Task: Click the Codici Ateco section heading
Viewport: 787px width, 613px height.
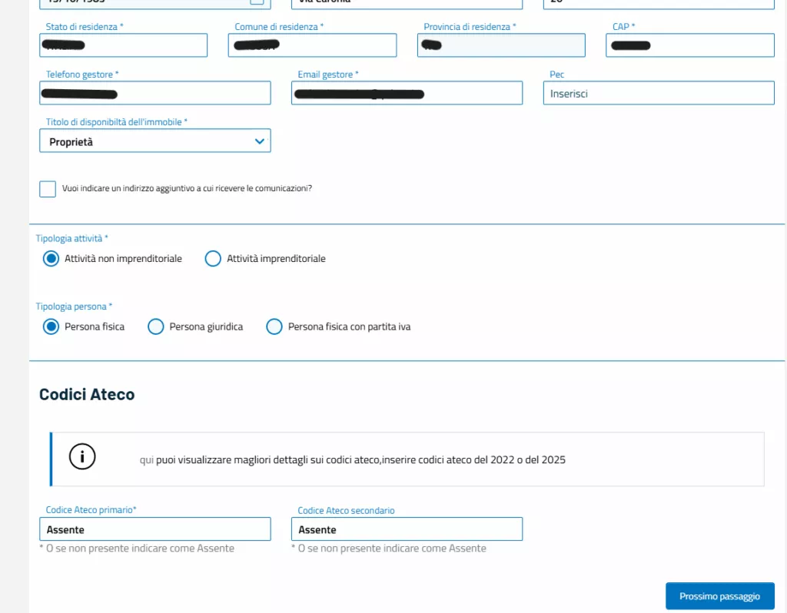Action: pyautogui.click(x=87, y=395)
